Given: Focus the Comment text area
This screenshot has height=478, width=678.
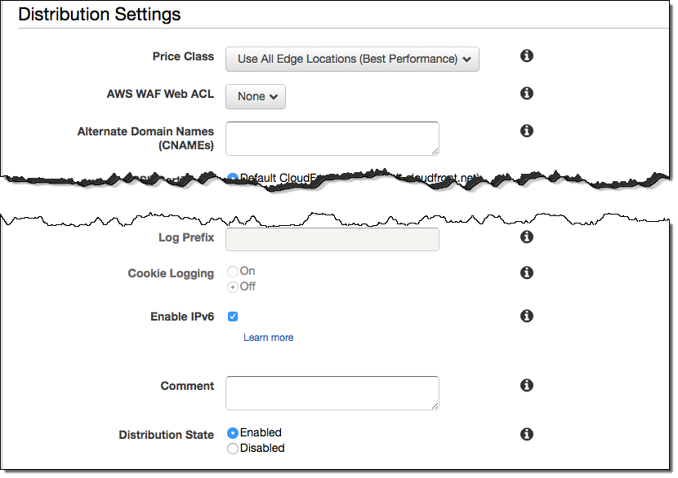Looking at the screenshot, I should pos(332,392).
